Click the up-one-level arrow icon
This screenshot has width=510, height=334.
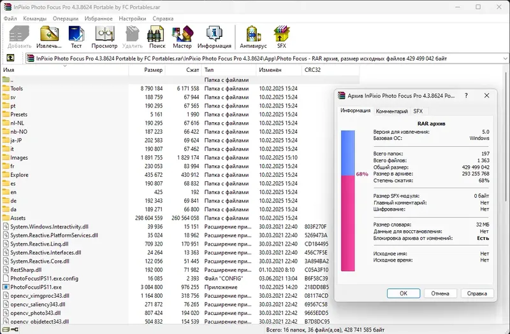[10, 58]
